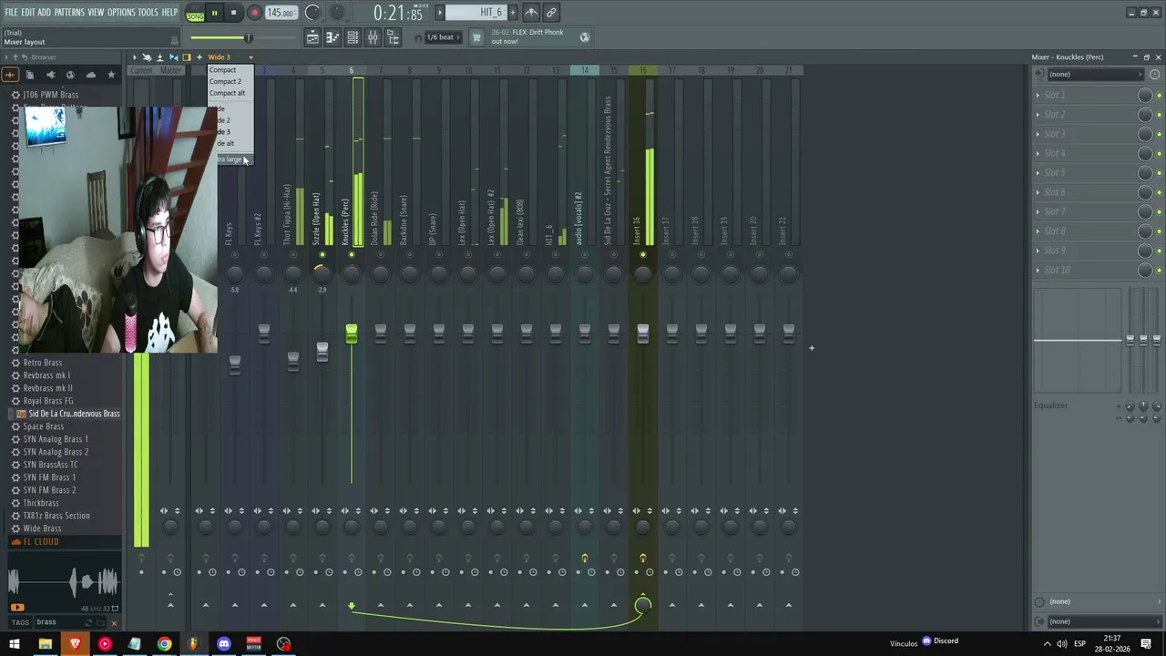Disable Slot 7 effect enable light
Viewport: 1166px width, 656px height.
click(1159, 212)
